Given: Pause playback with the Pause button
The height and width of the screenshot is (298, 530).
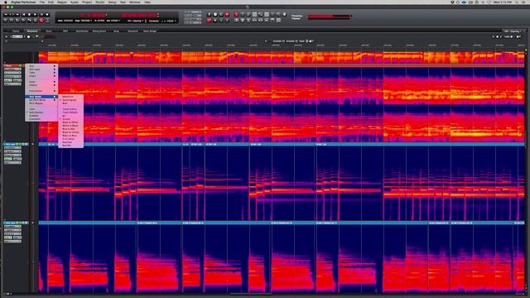Looking at the screenshot, I should pyautogui.click(x=41, y=15).
